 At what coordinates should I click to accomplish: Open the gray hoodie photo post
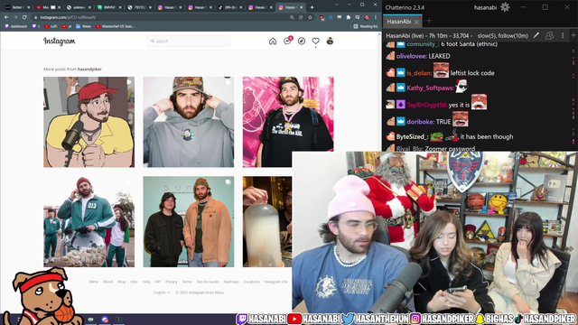coord(189,122)
